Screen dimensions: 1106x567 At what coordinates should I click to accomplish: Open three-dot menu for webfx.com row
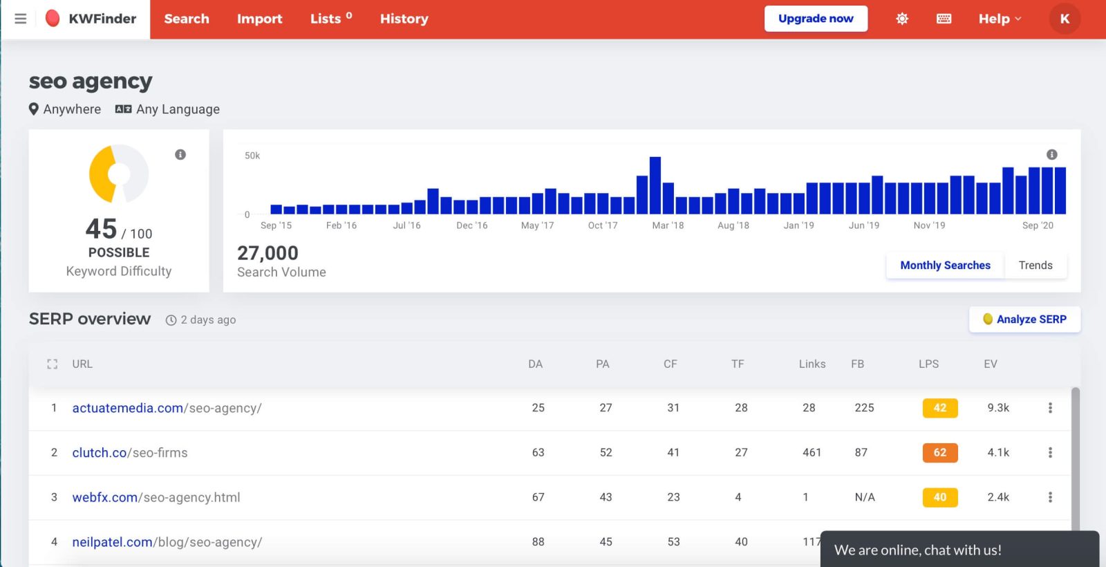click(1050, 497)
